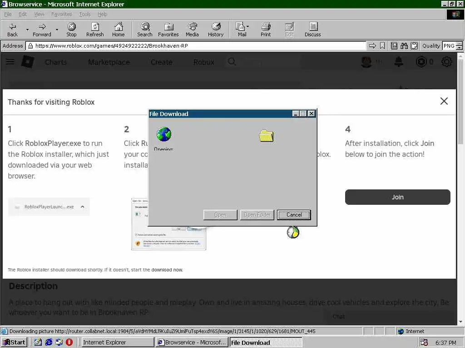Open the Marketplace tab on Roblox
Image resolution: width=465 pixels, height=348 pixels.
[109, 62]
